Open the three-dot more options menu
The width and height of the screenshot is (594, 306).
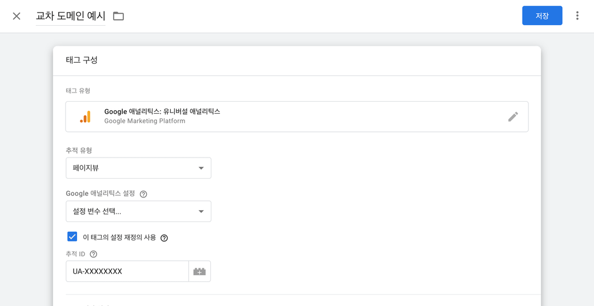577,16
